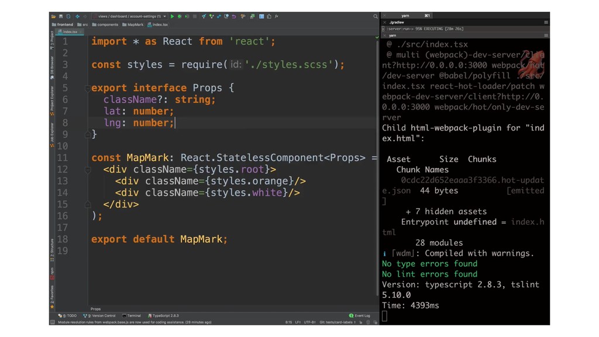Run the configuration with the green play icon
The image size is (599, 337).
[173, 16]
